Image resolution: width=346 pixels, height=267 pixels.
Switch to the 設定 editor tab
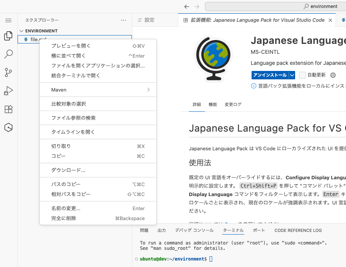pos(155,20)
